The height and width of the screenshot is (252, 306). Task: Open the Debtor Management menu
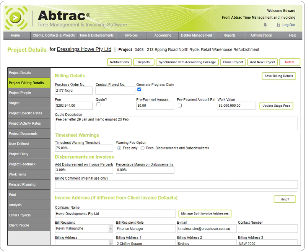[196, 36]
